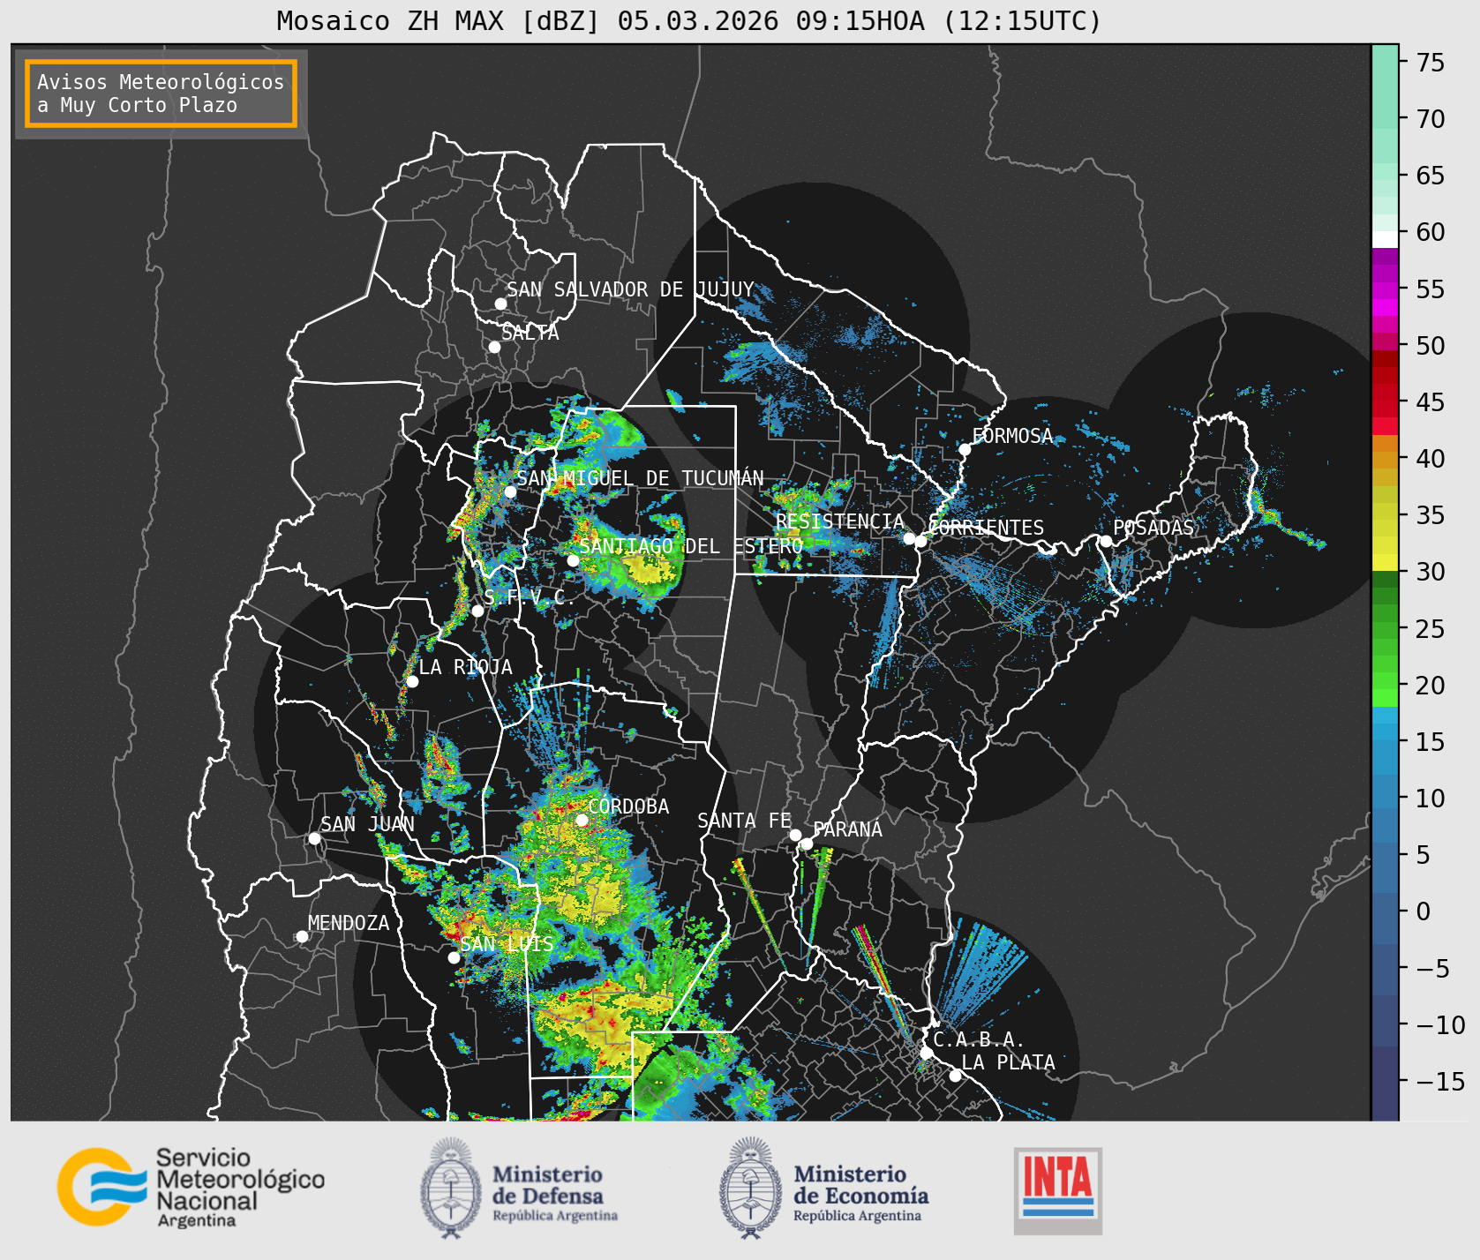Select the Resistencia city marker

pyautogui.click(x=909, y=538)
